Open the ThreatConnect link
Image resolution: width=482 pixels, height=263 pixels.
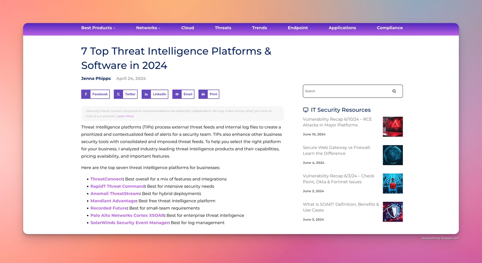pyautogui.click(x=107, y=179)
